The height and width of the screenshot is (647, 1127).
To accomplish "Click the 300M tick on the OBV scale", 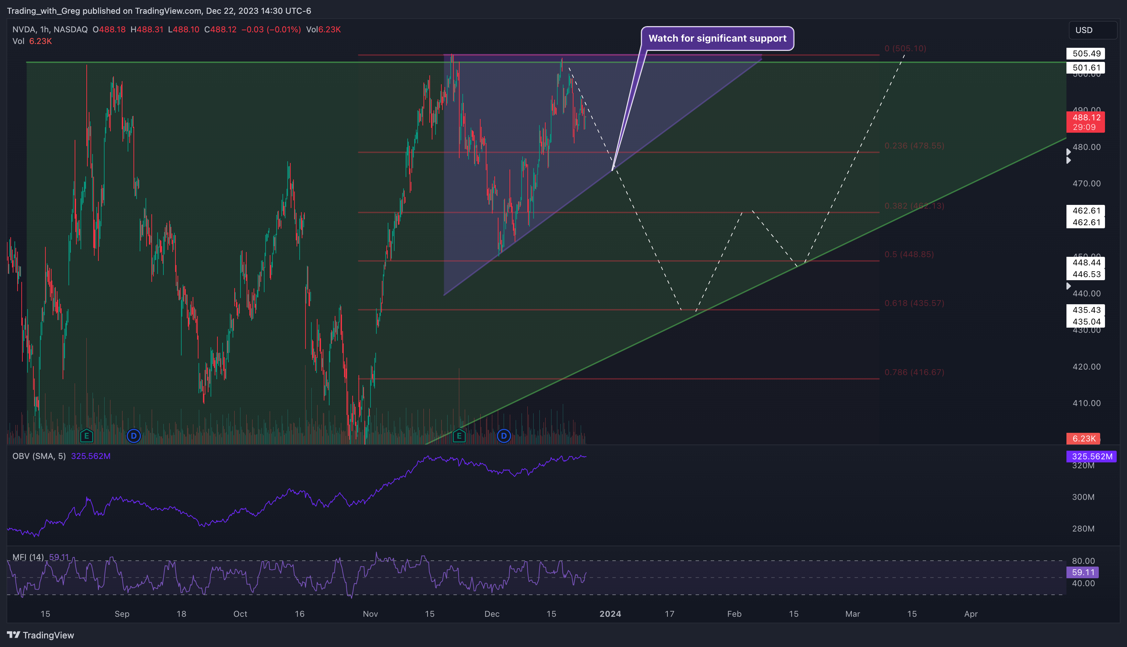I will 1083,497.
